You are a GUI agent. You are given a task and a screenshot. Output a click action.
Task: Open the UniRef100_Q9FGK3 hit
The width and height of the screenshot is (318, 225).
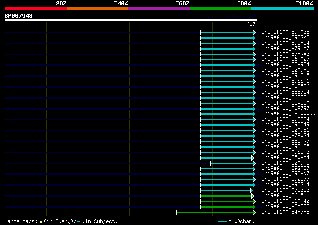285,38
